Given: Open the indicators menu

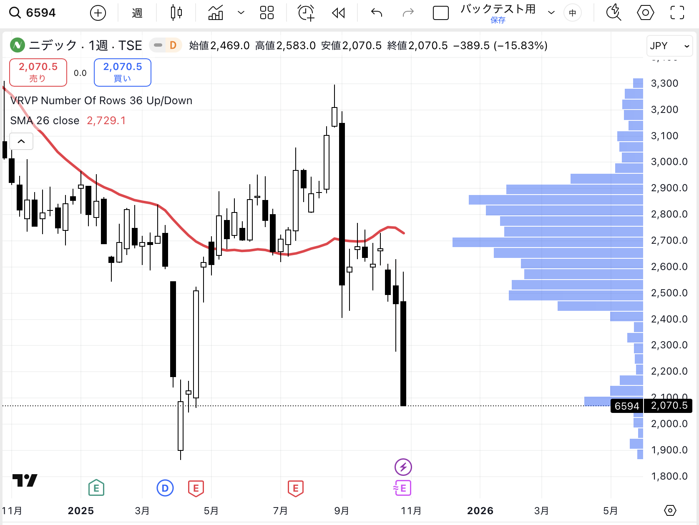Looking at the screenshot, I should coord(216,13).
